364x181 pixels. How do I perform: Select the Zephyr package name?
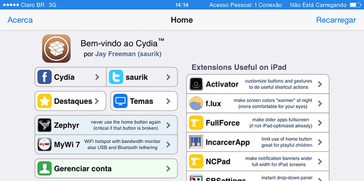67,125
